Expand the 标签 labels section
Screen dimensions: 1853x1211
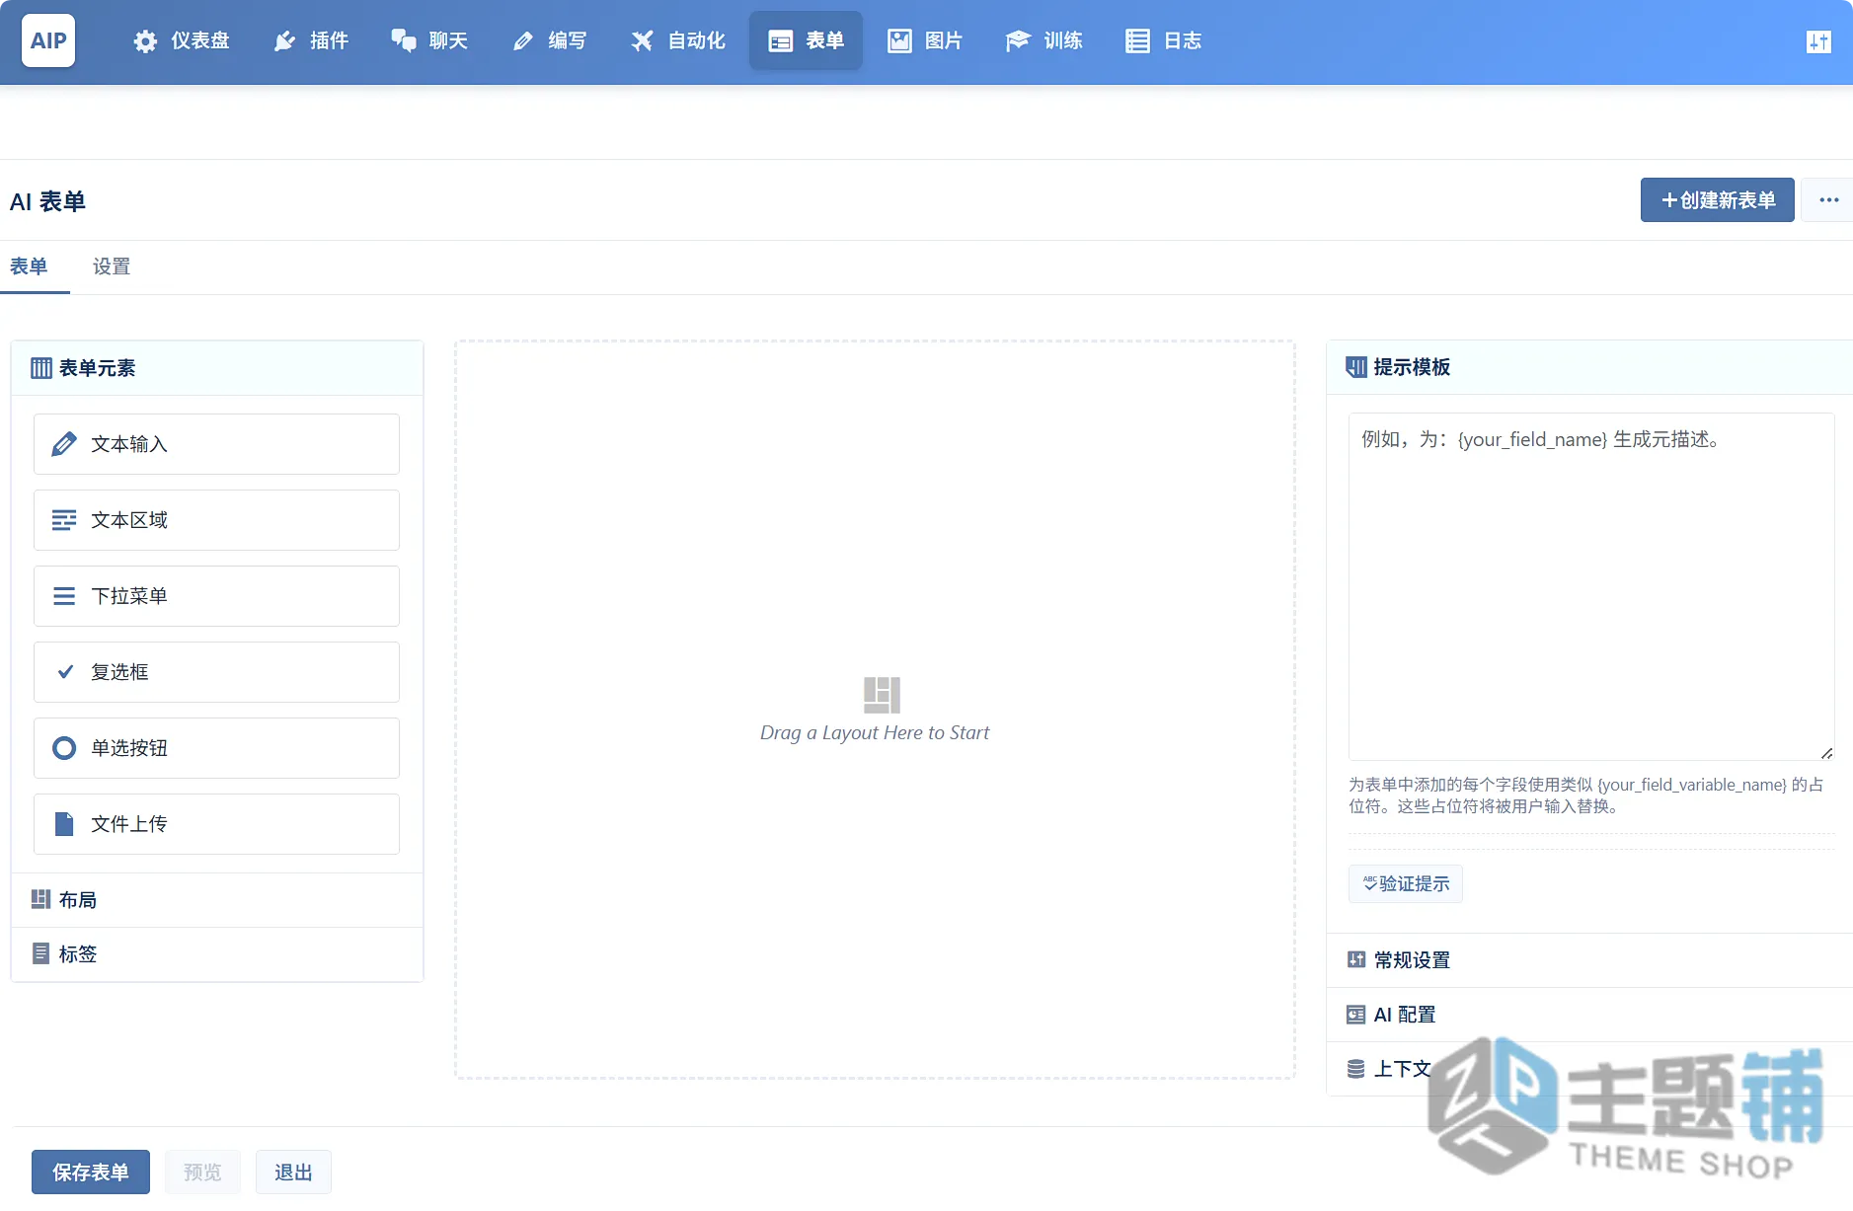point(217,954)
